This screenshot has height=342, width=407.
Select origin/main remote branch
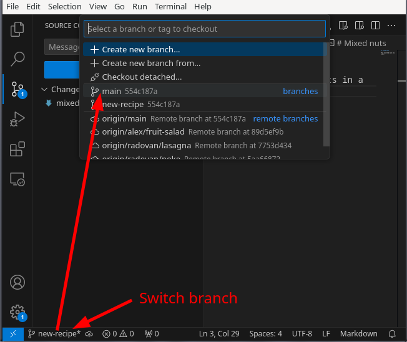(x=205, y=118)
